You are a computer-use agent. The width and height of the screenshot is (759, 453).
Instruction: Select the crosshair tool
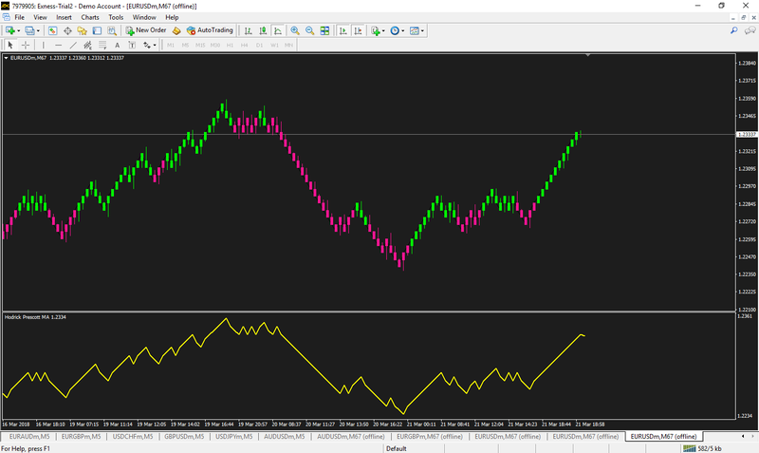click(x=26, y=45)
